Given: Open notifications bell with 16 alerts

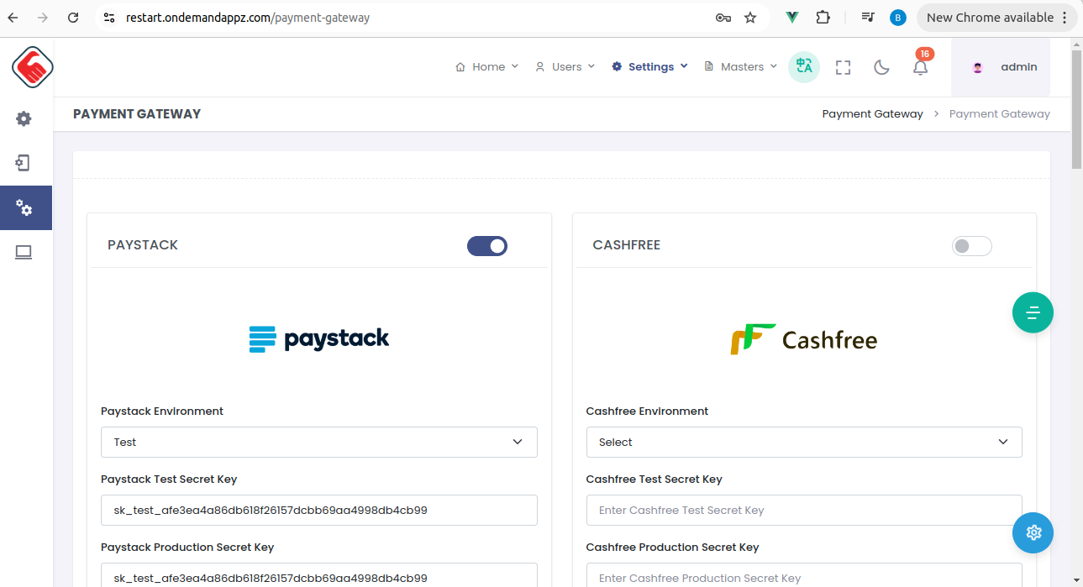Looking at the screenshot, I should click(920, 67).
